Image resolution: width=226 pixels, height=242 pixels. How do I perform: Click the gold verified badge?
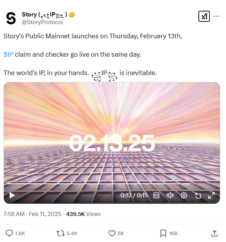[x=72, y=15]
